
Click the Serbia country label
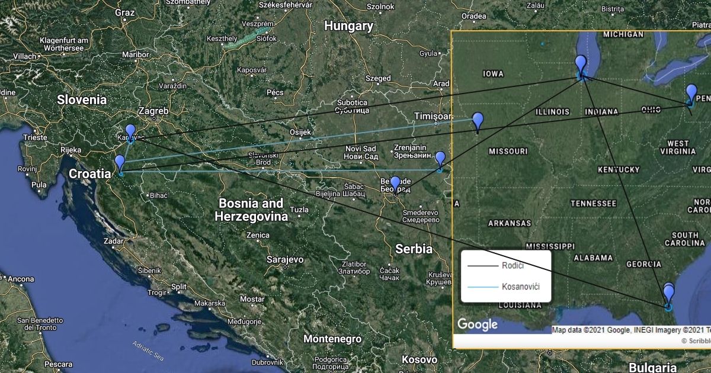point(414,249)
